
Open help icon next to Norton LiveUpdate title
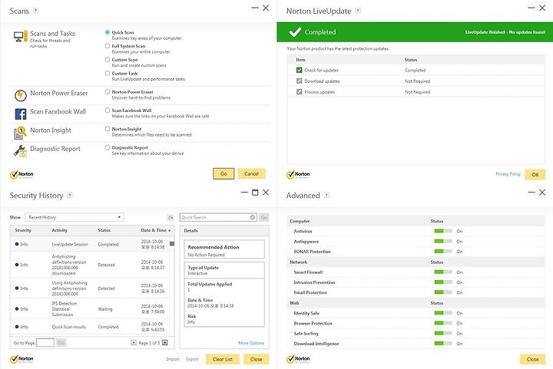[x=358, y=11]
